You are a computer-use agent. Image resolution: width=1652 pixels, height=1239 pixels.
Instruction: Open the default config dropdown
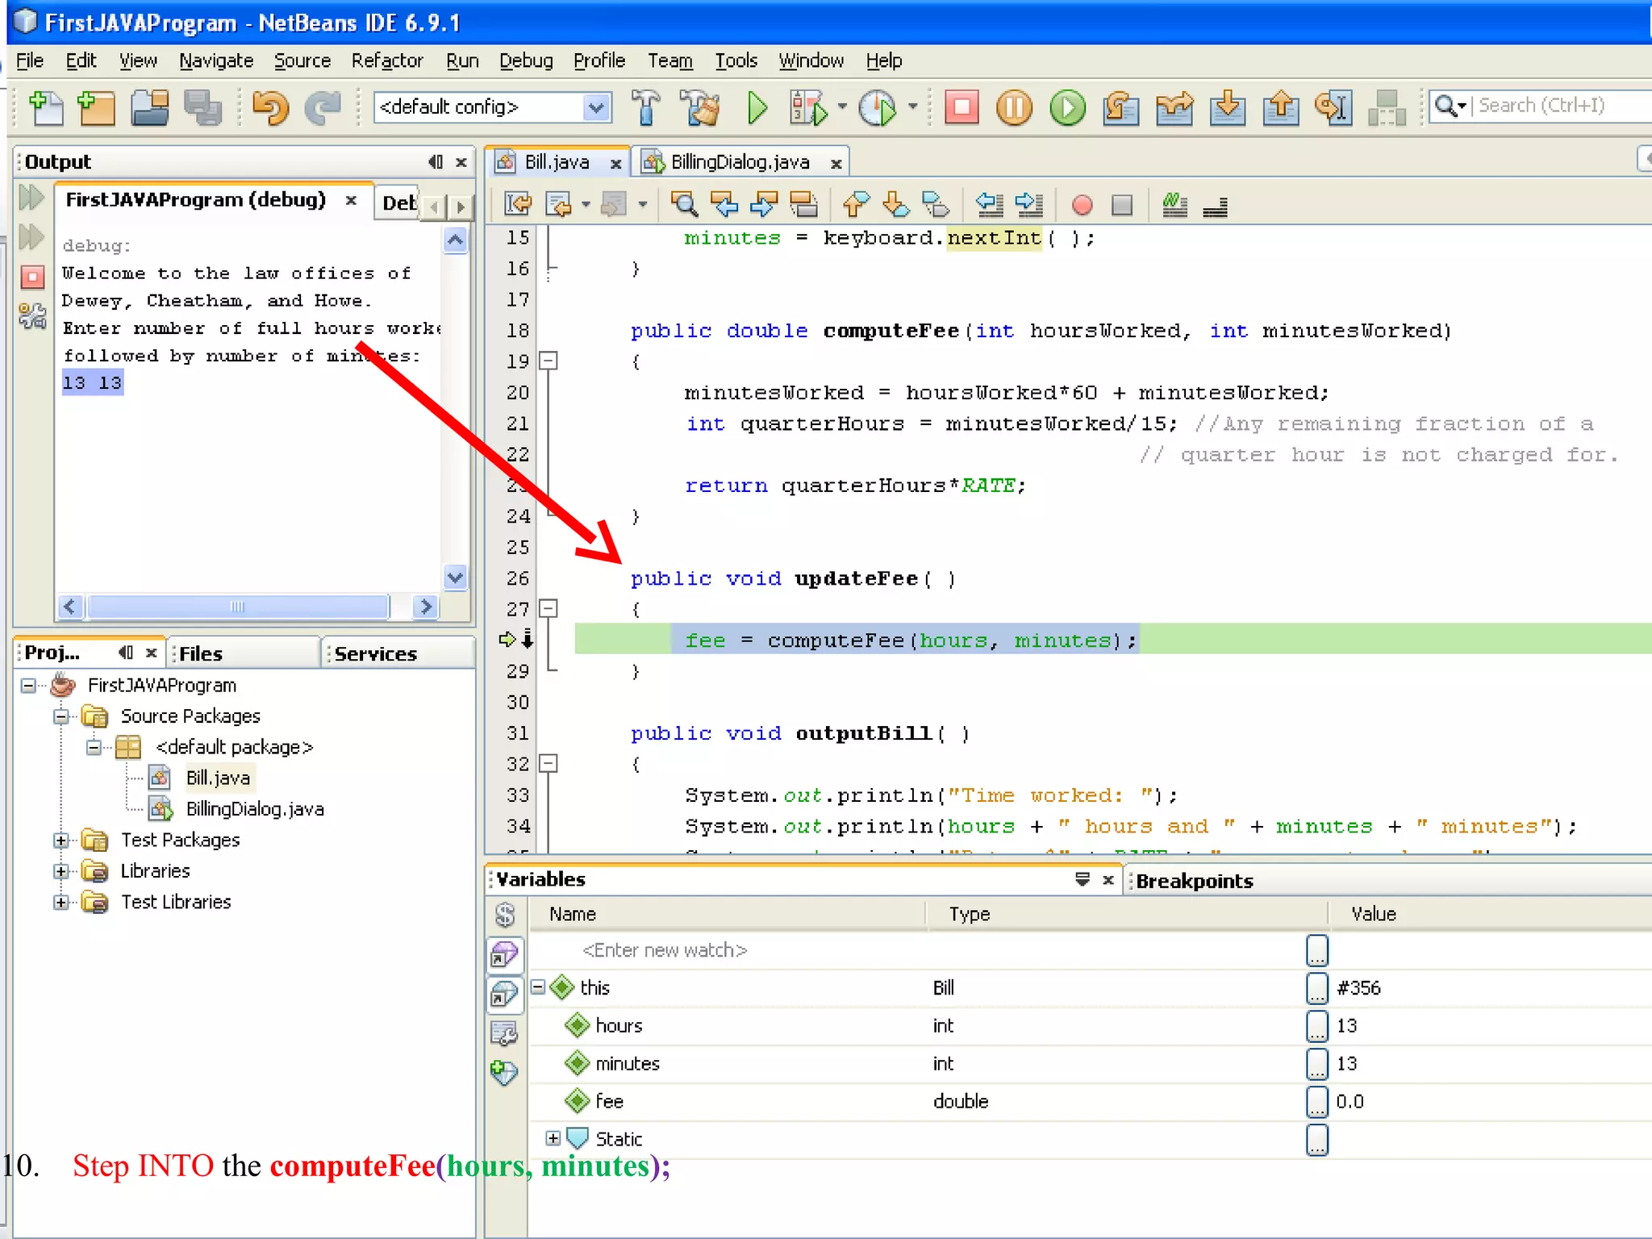pos(595,107)
